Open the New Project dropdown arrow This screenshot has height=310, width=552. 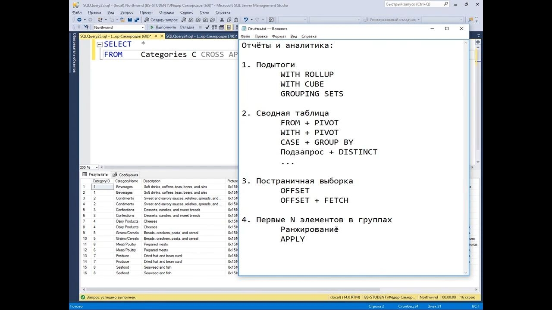point(105,20)
